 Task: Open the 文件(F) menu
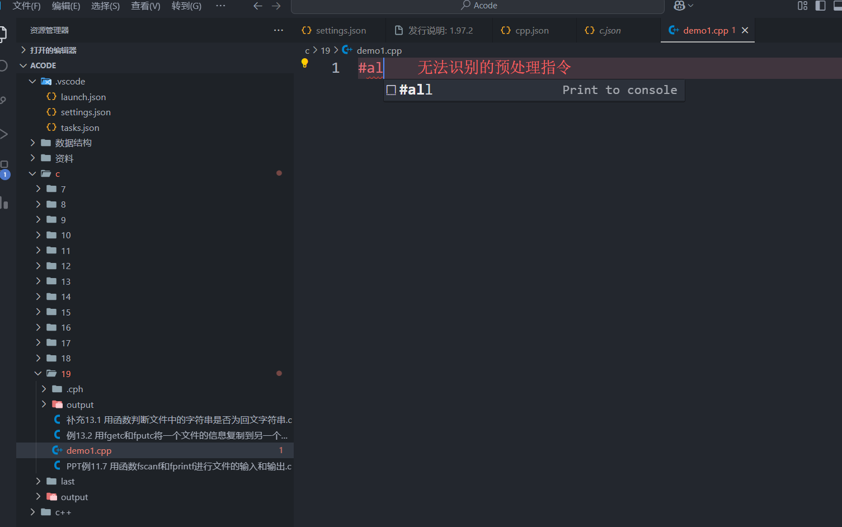pos(26,6)
